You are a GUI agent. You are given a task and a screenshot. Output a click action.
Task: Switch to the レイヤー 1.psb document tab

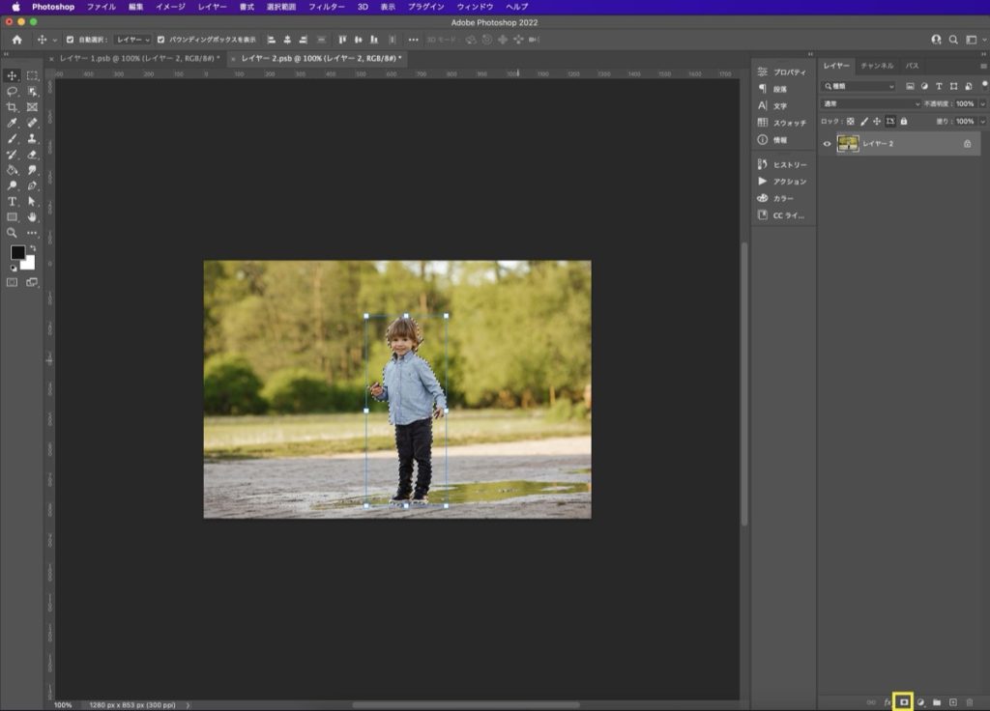(x=139, y=58)
